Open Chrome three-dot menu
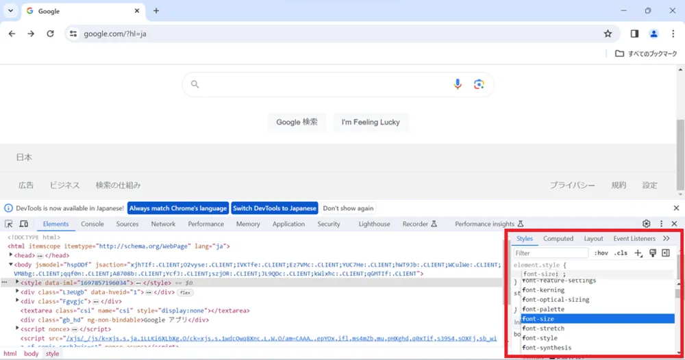Image resolution: width=685 pixels, height=360 pixels. (x=673, y=34)
